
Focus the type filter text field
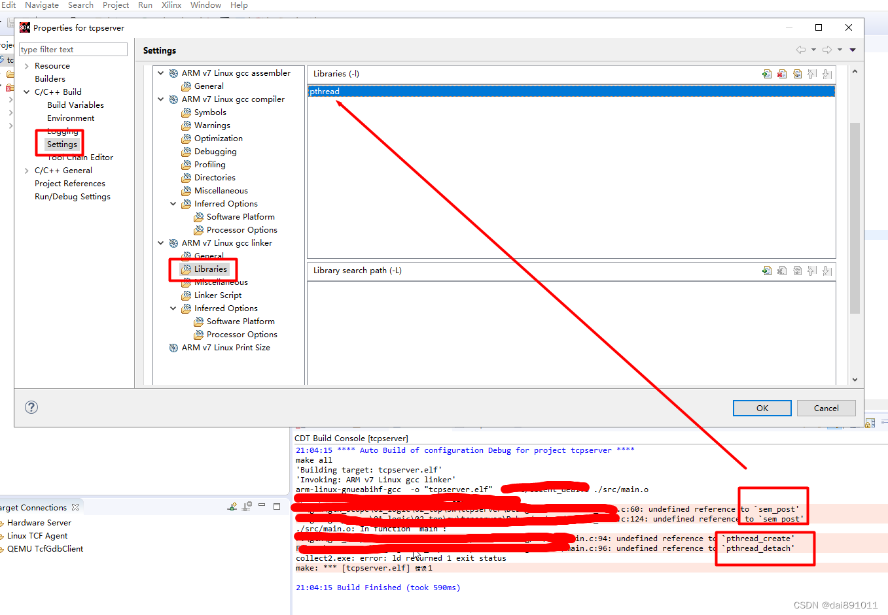click(x=73, y=50)
